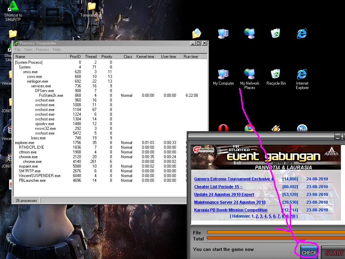
Task: Go to Halaman page 5 link
Action: 270,216
